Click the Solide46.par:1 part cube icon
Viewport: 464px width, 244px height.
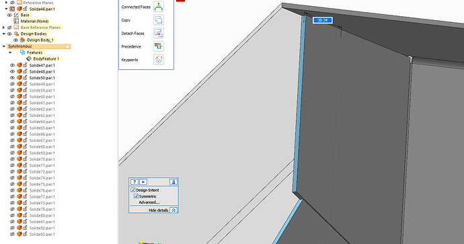pyautogui.click(x=20, y=9)
